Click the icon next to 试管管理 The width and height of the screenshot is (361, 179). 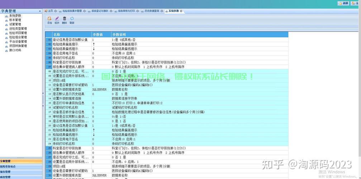6,24
